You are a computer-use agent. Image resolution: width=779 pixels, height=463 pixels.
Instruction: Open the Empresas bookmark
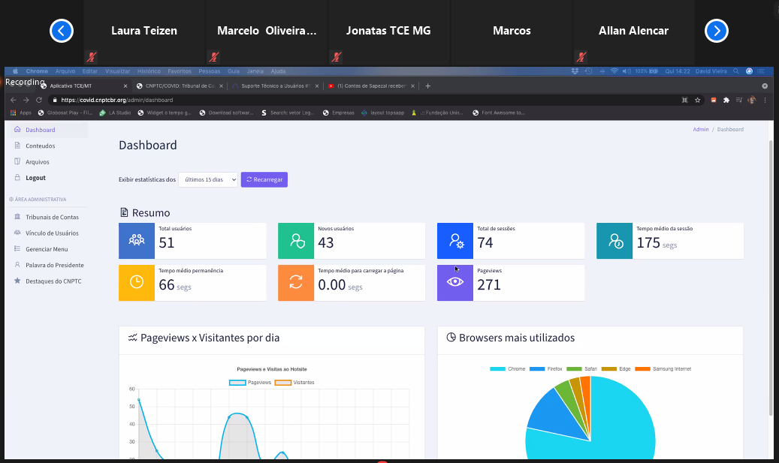tap(338, 113)
